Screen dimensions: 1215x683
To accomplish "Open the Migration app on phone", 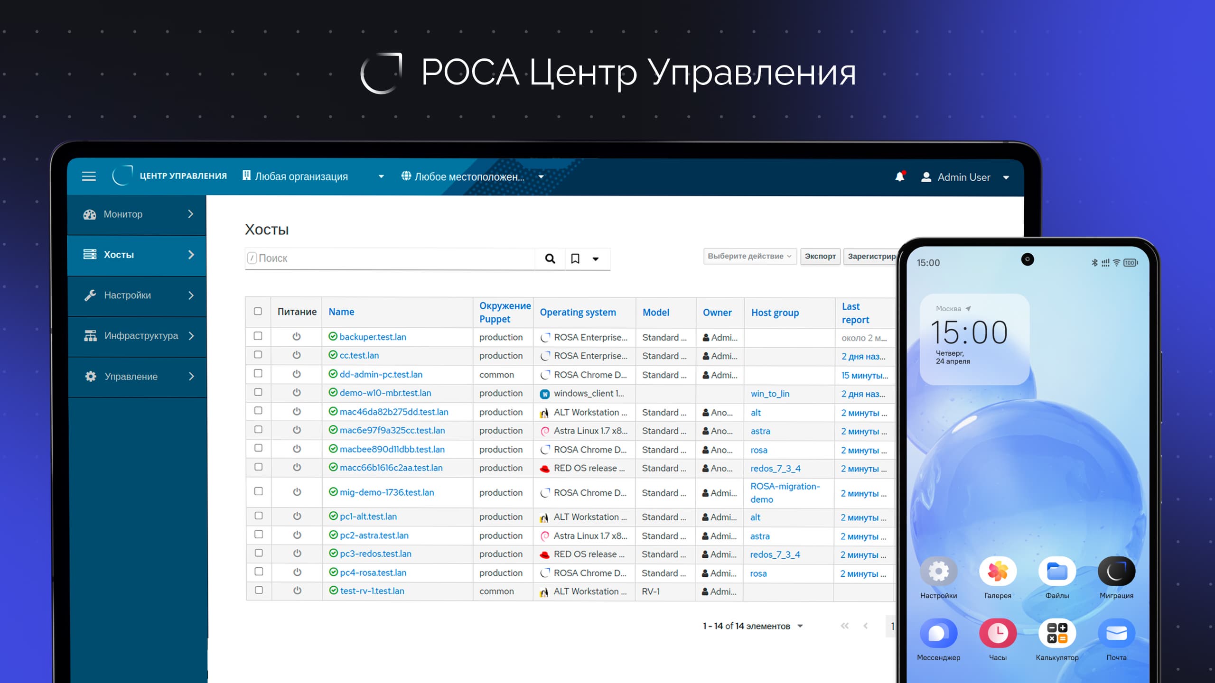I will 1116,572.
